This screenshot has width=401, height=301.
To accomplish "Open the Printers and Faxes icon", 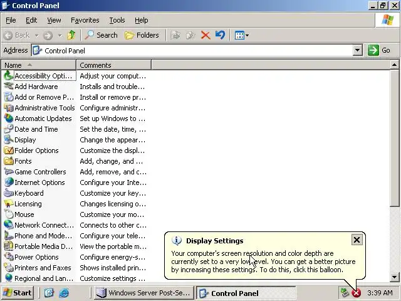I will (x=9, y=268).
